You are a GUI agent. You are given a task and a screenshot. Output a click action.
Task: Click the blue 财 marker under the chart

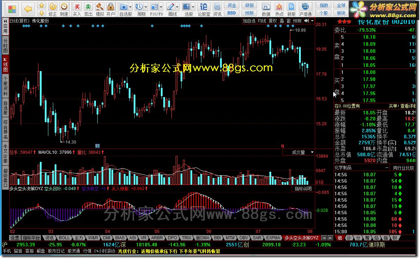(x=97, y=146)
